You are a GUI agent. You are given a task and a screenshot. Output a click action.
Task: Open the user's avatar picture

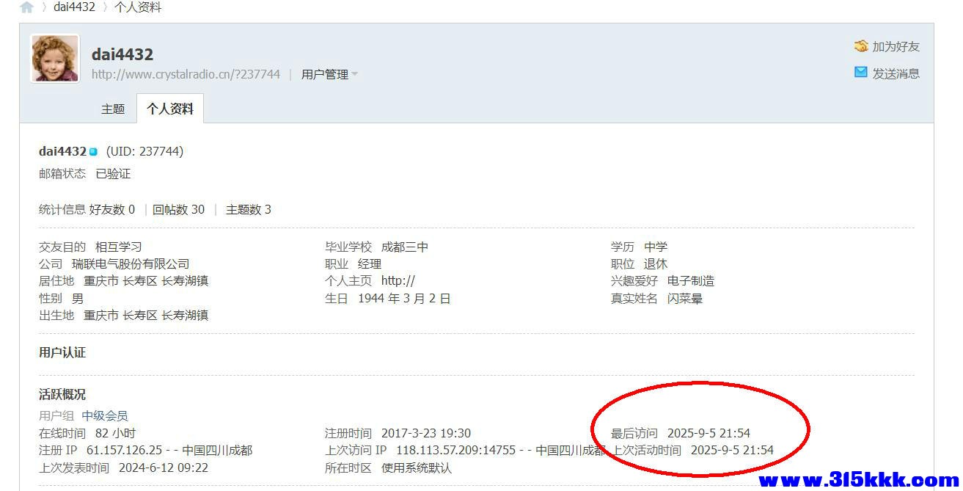point(55,59)
